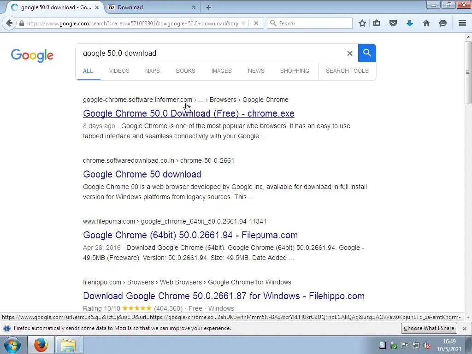Click the scrollbar down arrow

(x=468, y=317)
